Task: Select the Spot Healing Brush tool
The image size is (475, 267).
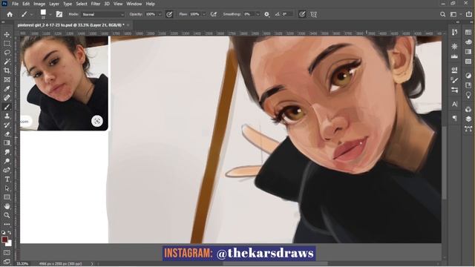Action: (7, 97)
